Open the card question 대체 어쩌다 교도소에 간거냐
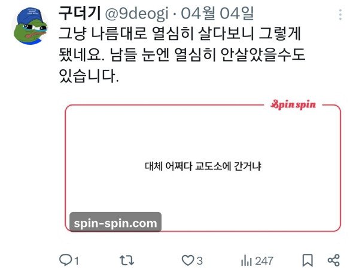Viewport: 359px width, 273px height. (x=203, y=166)
